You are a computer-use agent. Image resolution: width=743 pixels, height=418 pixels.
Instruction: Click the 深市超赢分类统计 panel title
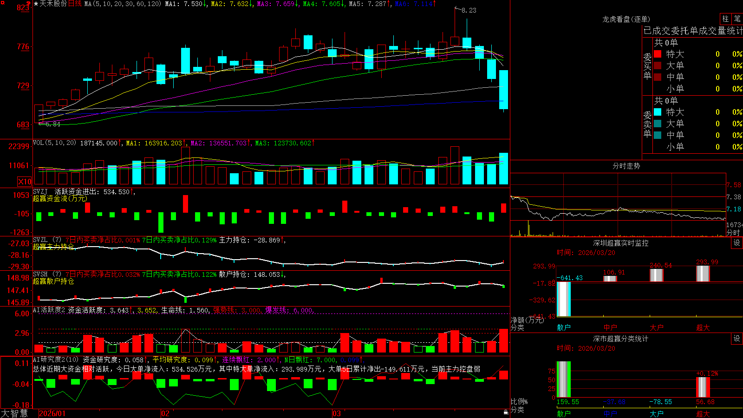pyautogui.click(x=620, y=339)
